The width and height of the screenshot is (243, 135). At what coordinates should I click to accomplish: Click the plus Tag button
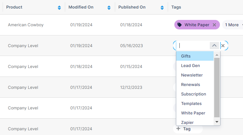point(184,129)
